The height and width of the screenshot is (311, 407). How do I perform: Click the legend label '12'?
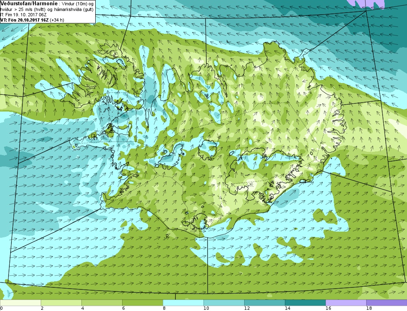click(x=247, y=309)
